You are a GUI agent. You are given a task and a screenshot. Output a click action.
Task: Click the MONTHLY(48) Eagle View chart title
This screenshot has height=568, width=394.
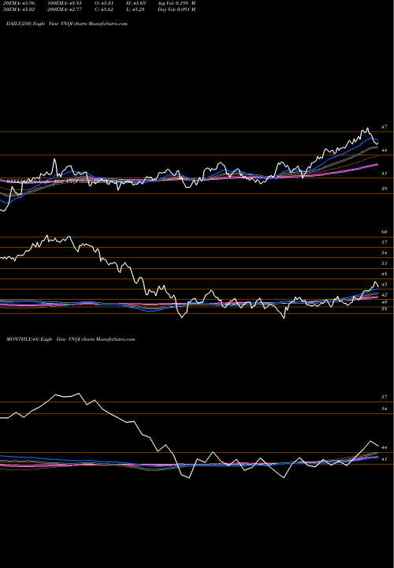tap(71, 339)
